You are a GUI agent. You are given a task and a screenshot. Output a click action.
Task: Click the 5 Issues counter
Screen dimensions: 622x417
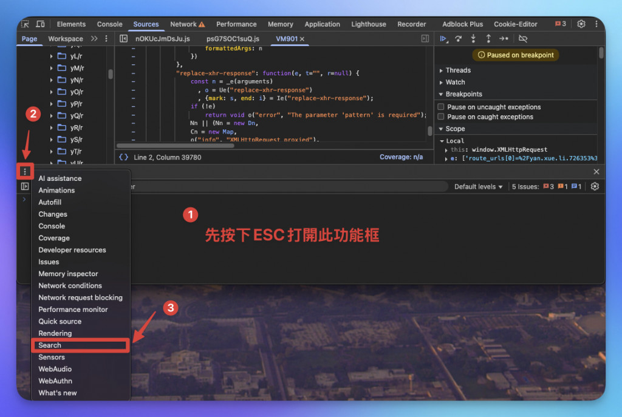[547, 186]
